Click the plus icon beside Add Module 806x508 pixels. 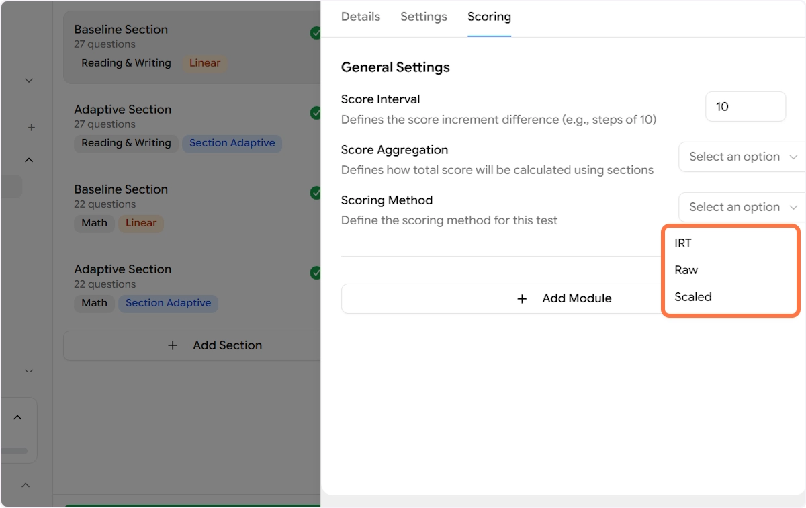coord(522,299)
